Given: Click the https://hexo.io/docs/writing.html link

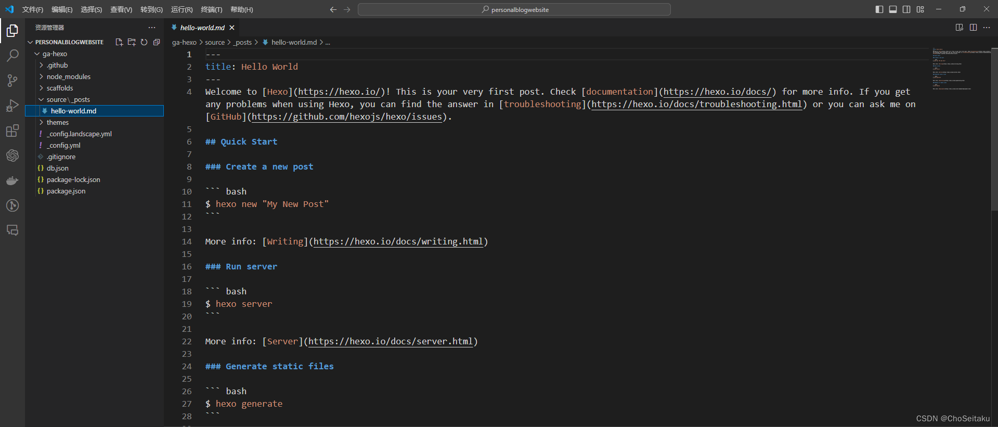Looking at the screenshot, I should (398, 241).
